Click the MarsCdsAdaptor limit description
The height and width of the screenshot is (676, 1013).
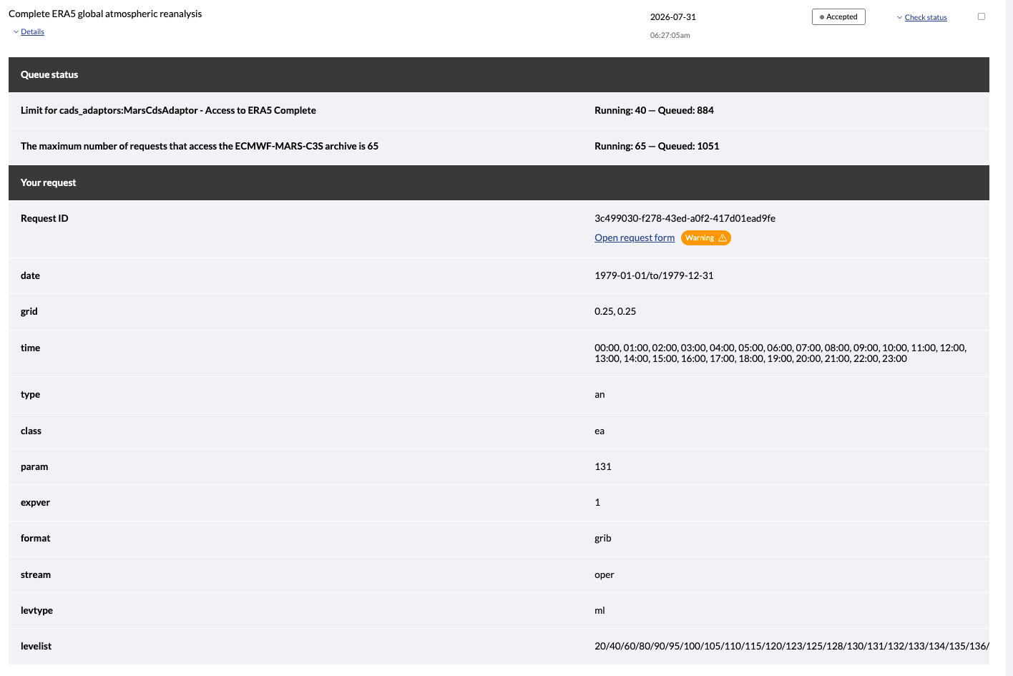click(x=168, y=110)
